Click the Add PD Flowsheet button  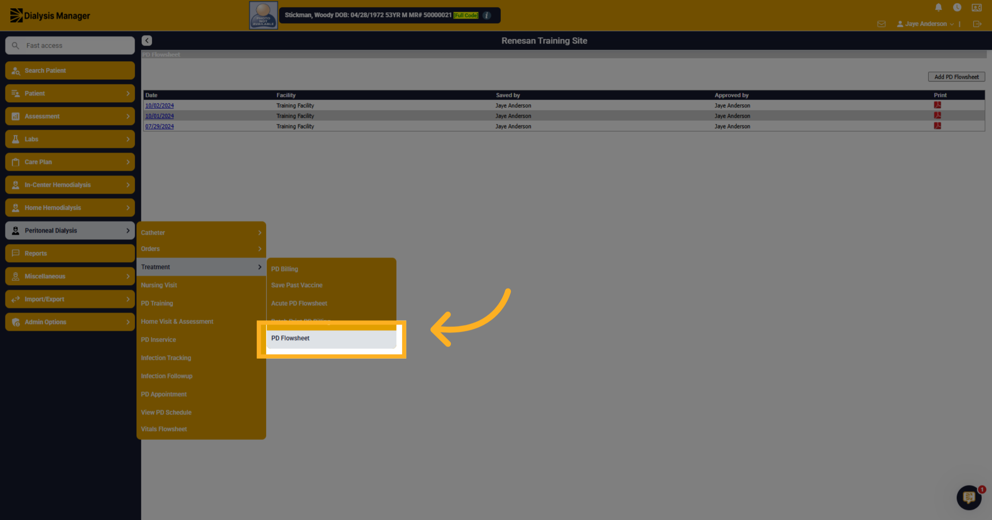(956, 77)
